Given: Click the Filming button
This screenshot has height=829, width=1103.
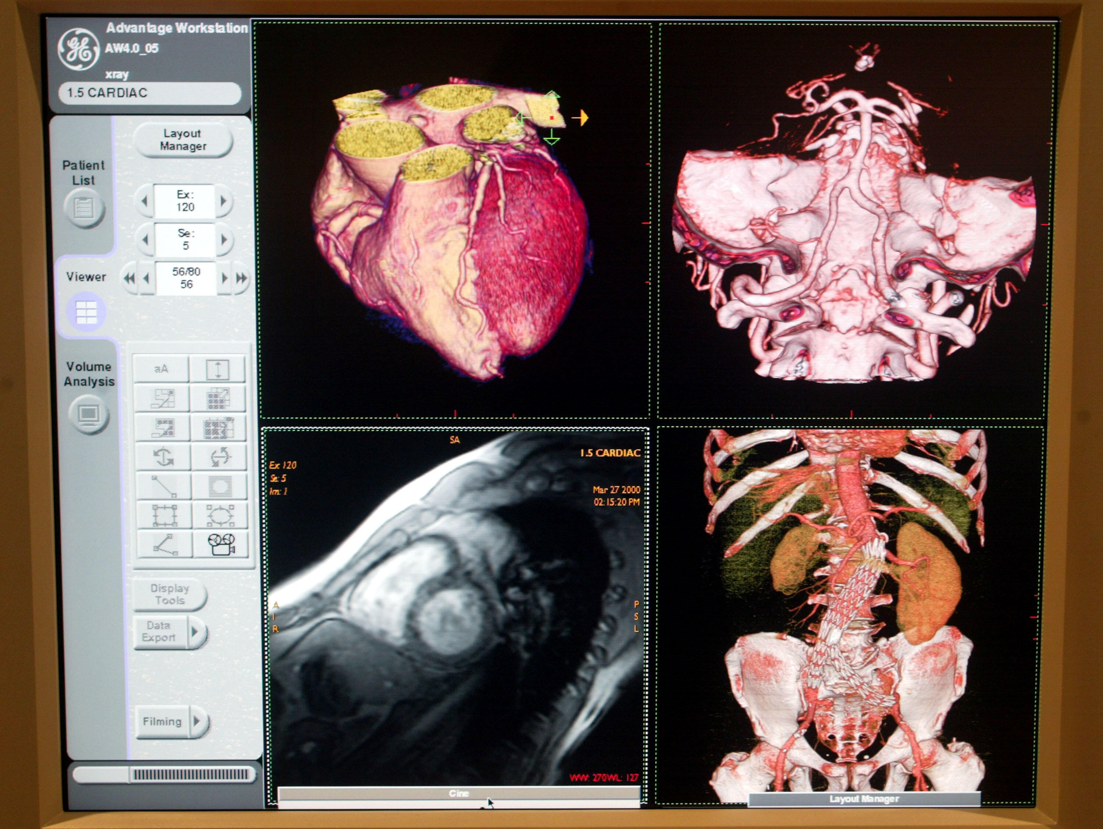Looking at the screenshot, I should pyautogui.click(x=163, y=721).
